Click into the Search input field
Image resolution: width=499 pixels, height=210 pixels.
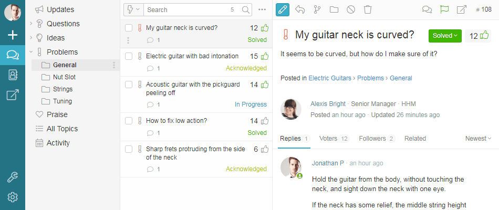[x=188, y=10]
